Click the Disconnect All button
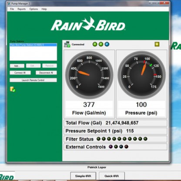Screen dimensions: 181x181 pyautogui.click(x=46, y=73)
